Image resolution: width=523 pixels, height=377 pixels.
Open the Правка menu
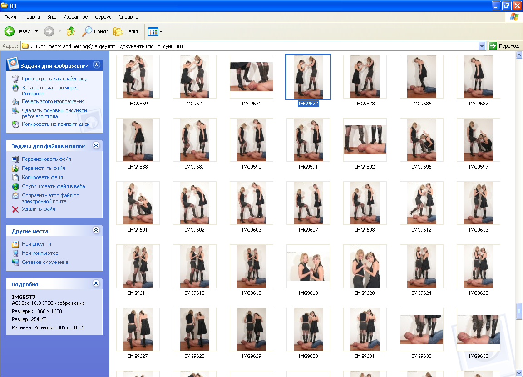(32, 17)
